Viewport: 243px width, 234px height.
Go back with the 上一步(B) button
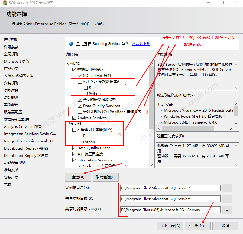pos(170,226)
